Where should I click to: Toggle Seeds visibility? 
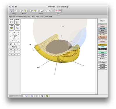pos(102,47)
